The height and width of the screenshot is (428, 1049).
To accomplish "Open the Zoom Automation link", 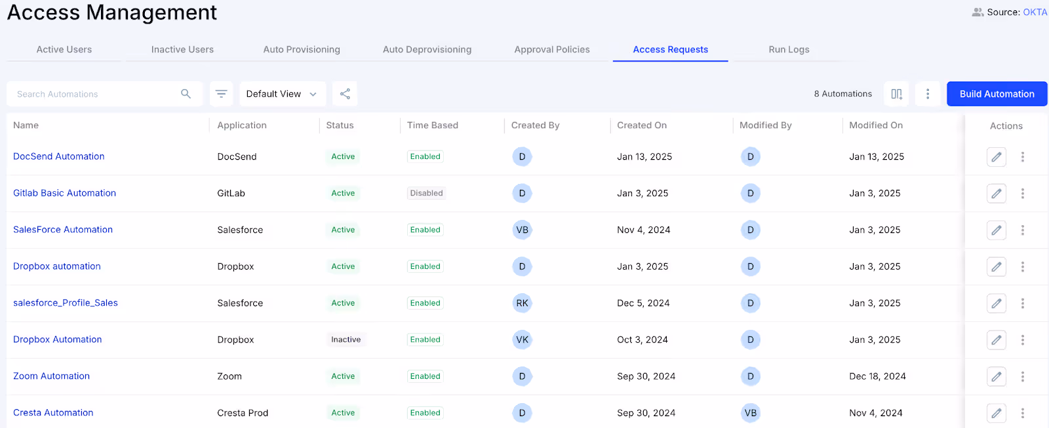I will click(51, 376).
